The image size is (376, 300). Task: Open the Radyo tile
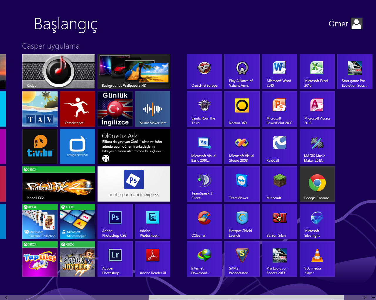click(x=59, y=71)
